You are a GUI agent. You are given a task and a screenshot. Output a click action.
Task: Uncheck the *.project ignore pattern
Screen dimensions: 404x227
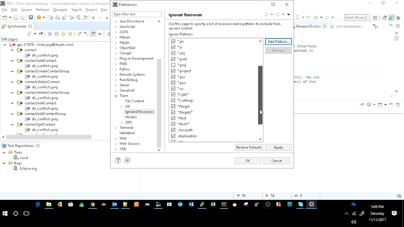[173, 71]
